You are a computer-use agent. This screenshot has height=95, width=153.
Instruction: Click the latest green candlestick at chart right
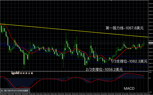tap(144, 43)
